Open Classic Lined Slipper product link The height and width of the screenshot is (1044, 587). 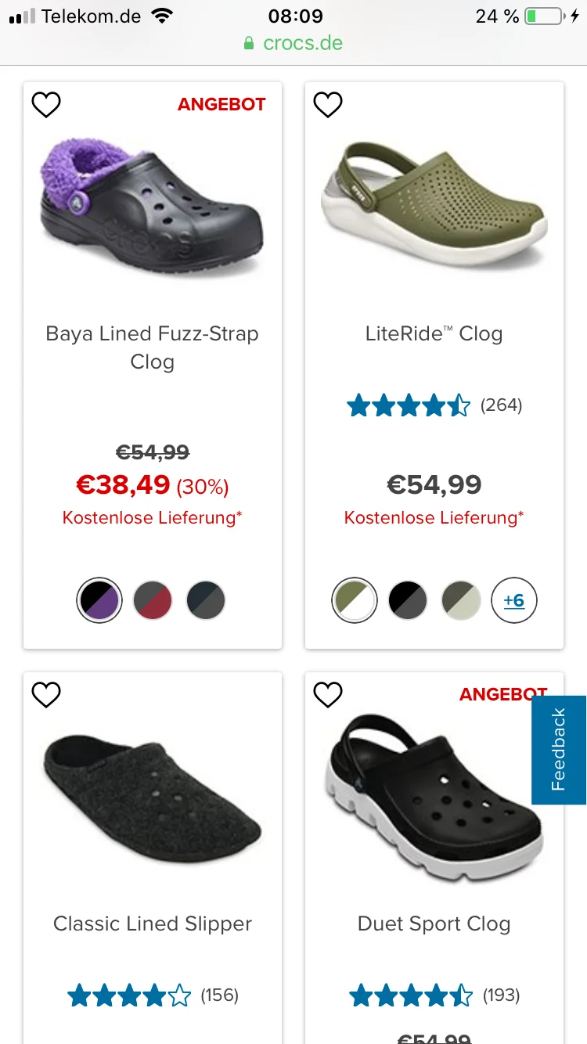point(153,923)
